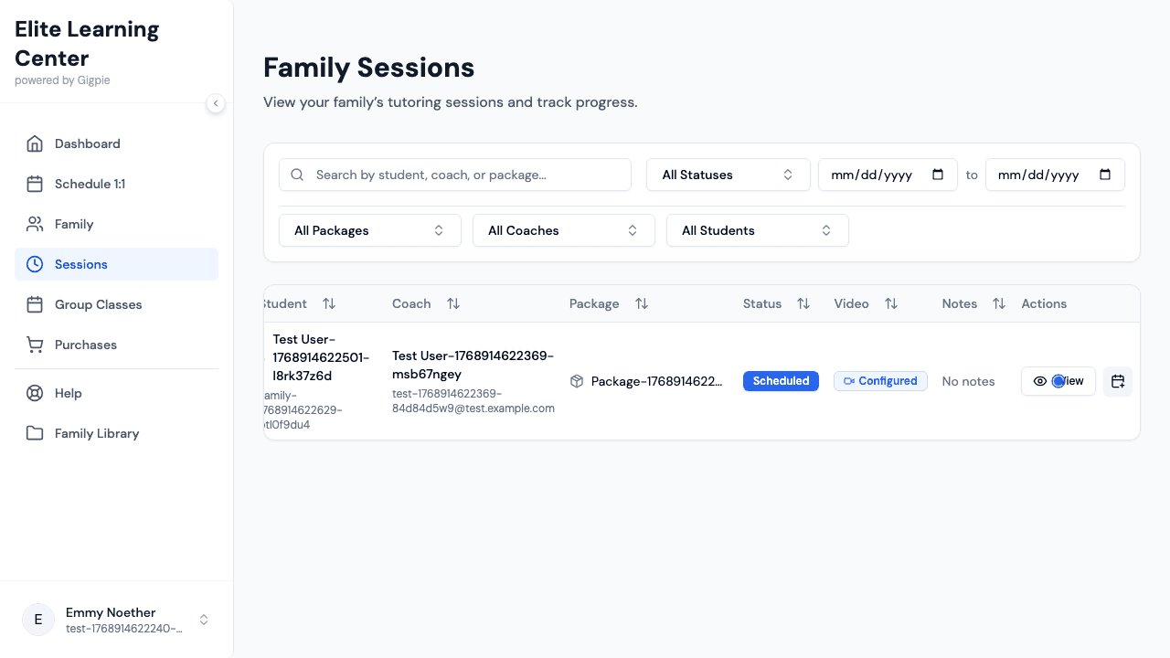Click the View button for the scheduled session
Viewport: 1170px width, 658px height.
(x=1058, y=381)
